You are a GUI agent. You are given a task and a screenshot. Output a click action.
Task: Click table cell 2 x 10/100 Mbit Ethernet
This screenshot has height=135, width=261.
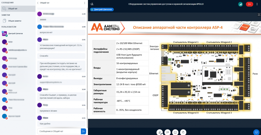[x=132, y=43]
